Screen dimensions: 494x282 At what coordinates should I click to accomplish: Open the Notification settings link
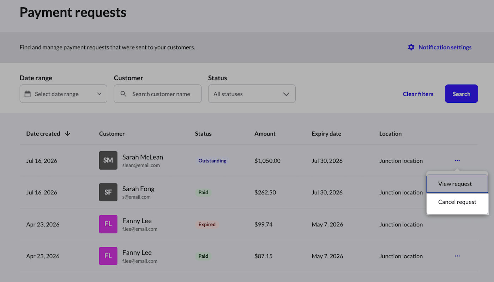pyautogui.click(x=440, y=47)
